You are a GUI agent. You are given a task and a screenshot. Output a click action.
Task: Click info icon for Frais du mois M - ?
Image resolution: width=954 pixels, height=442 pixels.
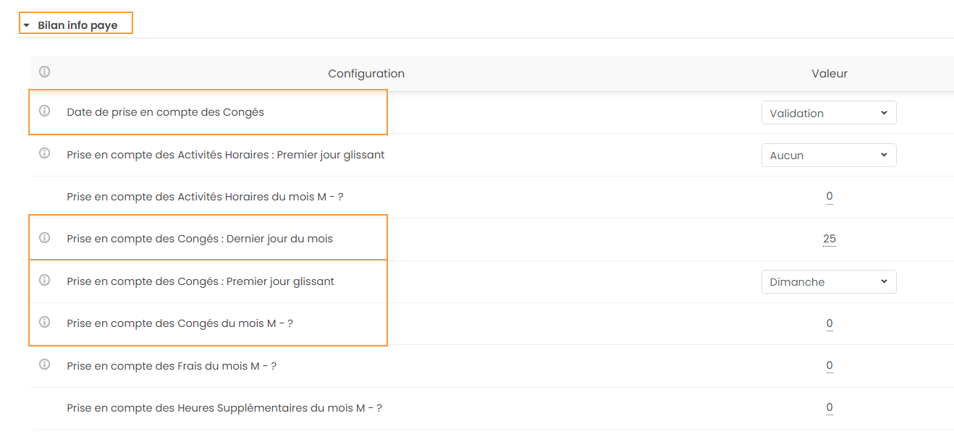pyautogui.click(x=44, y=365)
